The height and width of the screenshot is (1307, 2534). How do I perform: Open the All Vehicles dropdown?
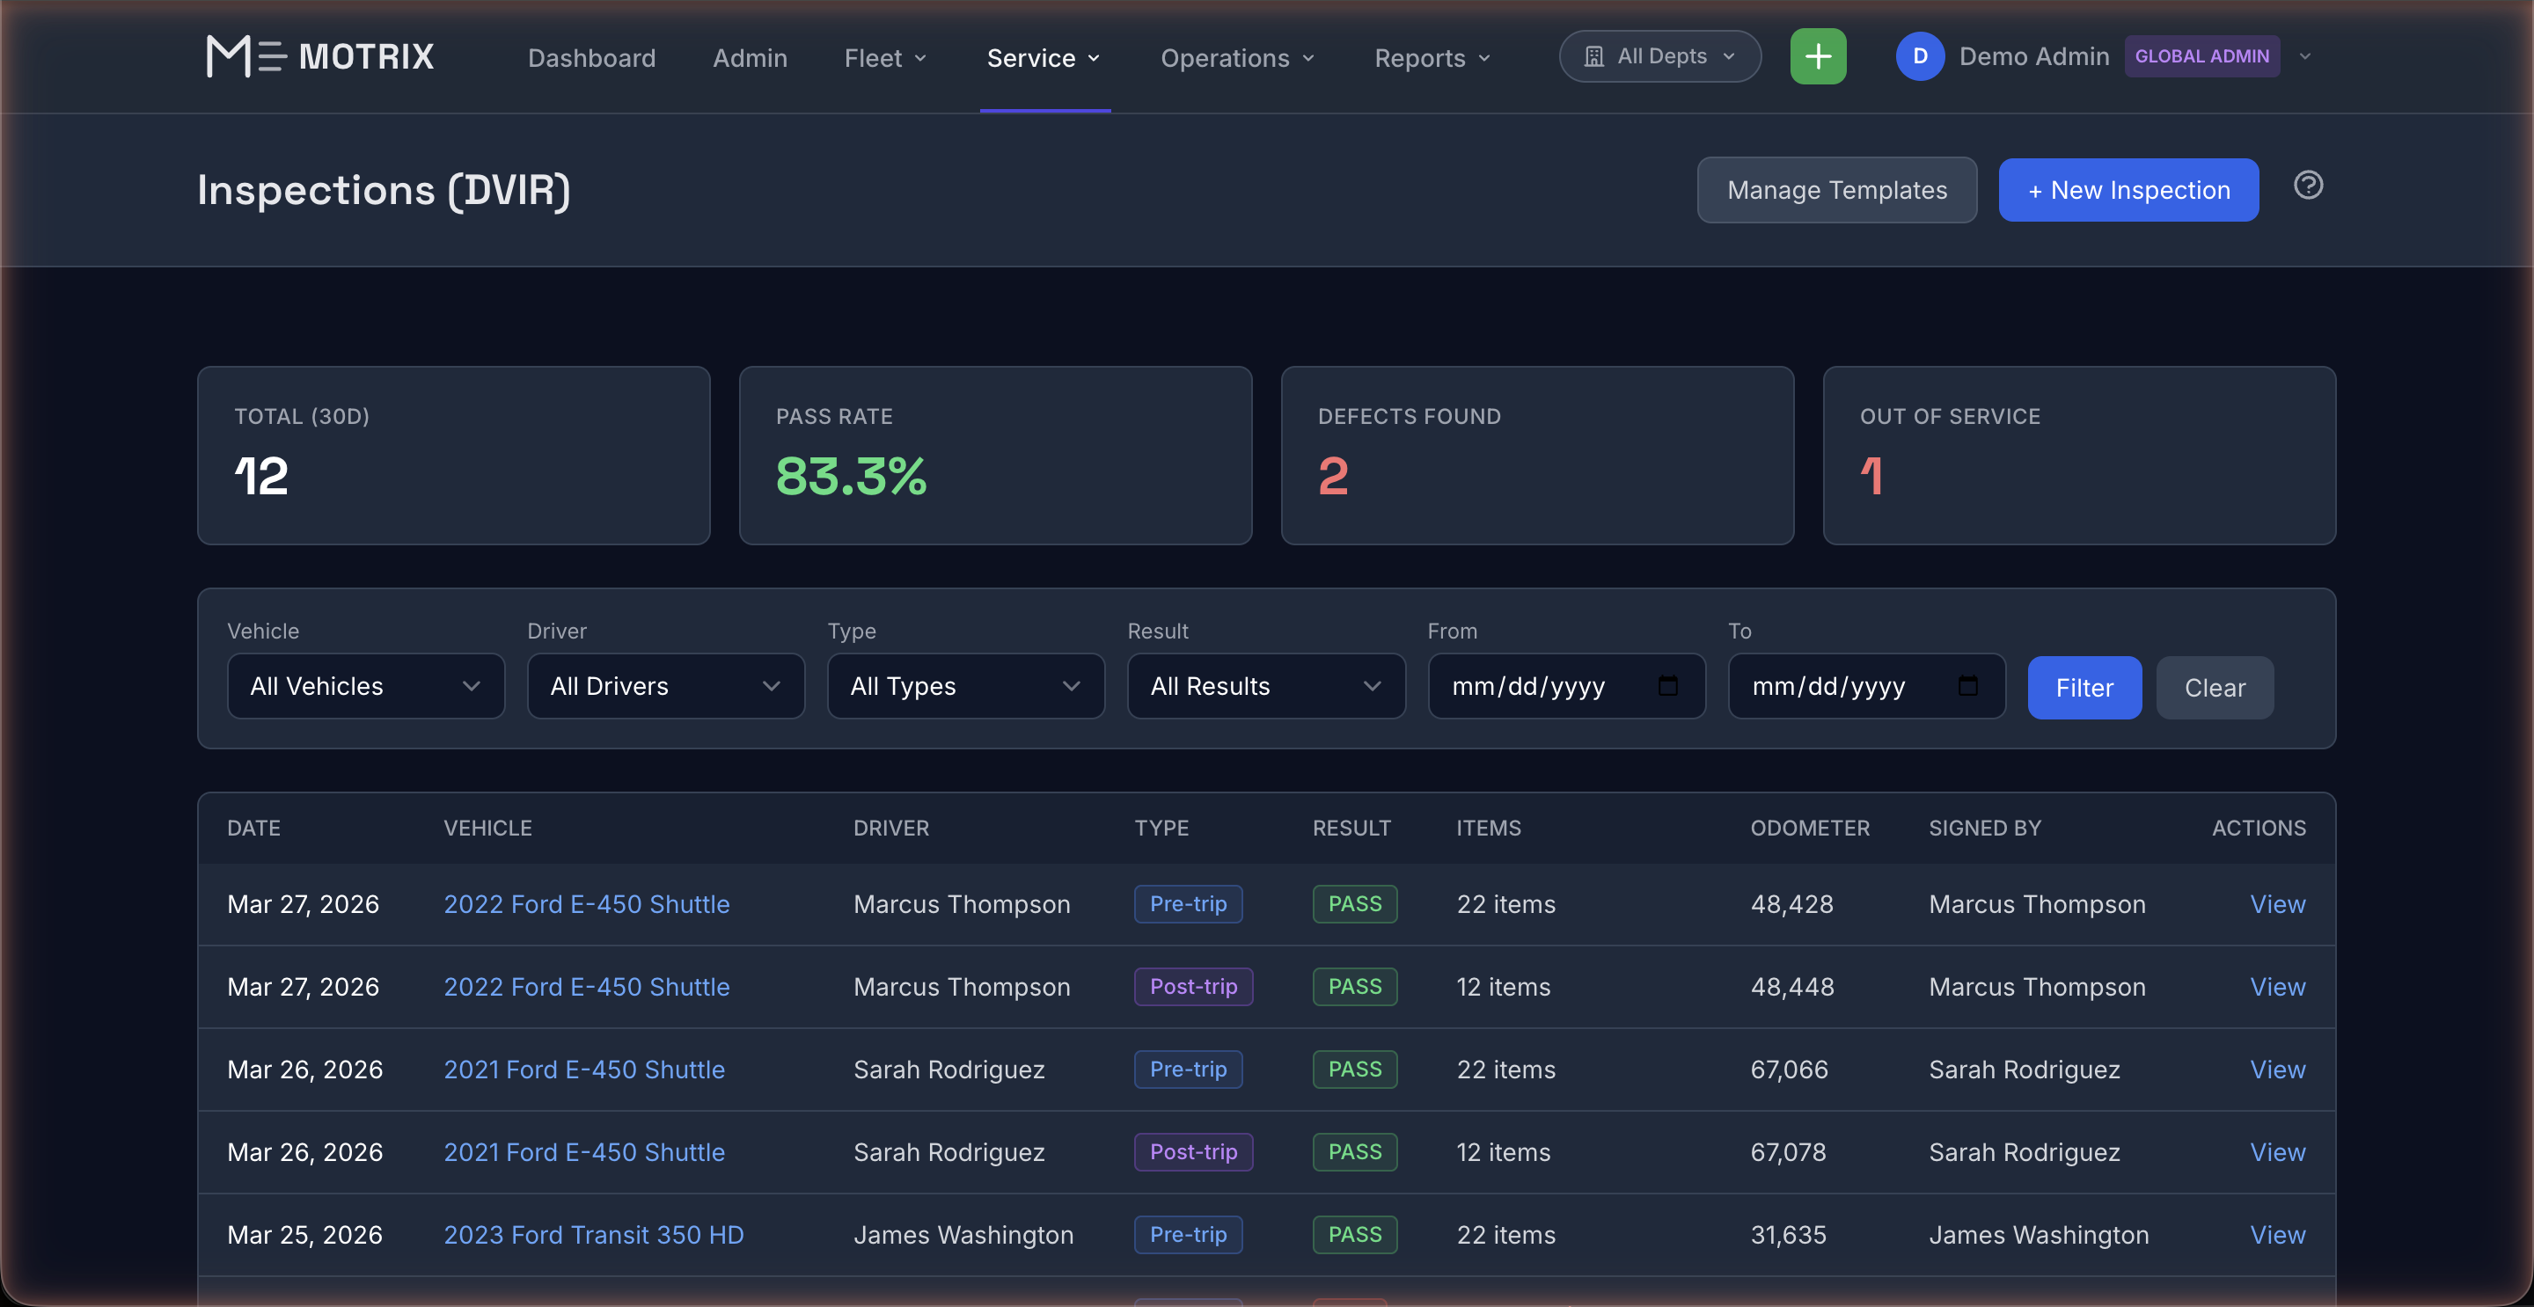click(x=365, y=685)
